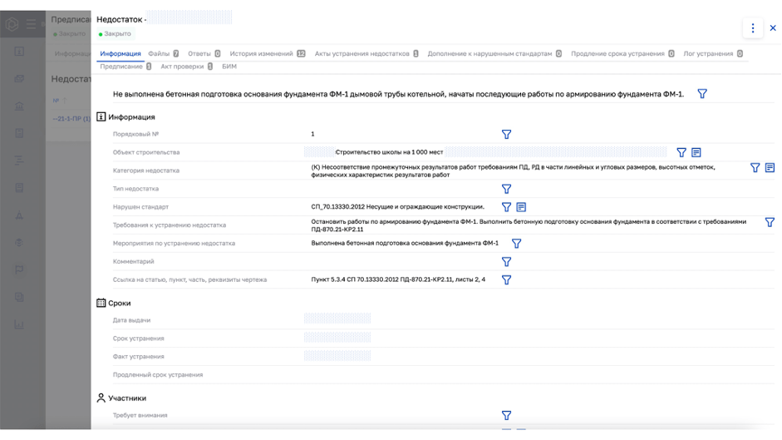The image size is (782, 440).
Task: Open details card for Нарушен стандарт
Action: point(521,207)
